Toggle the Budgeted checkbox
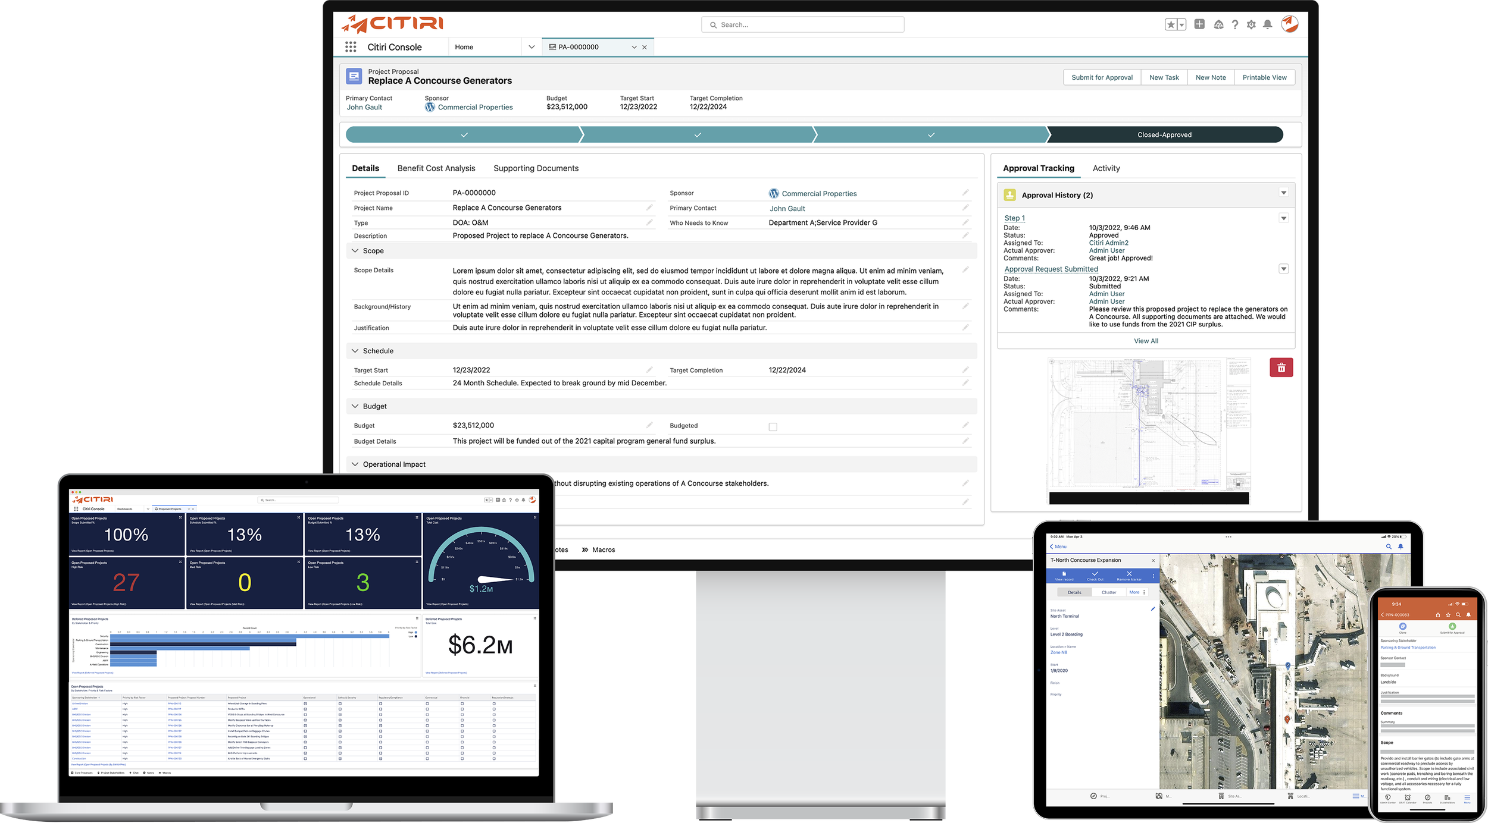This screenshot has width=1488, height=823. (773, 426)
